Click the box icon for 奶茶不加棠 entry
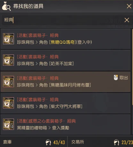 click(x=8, y=60)
